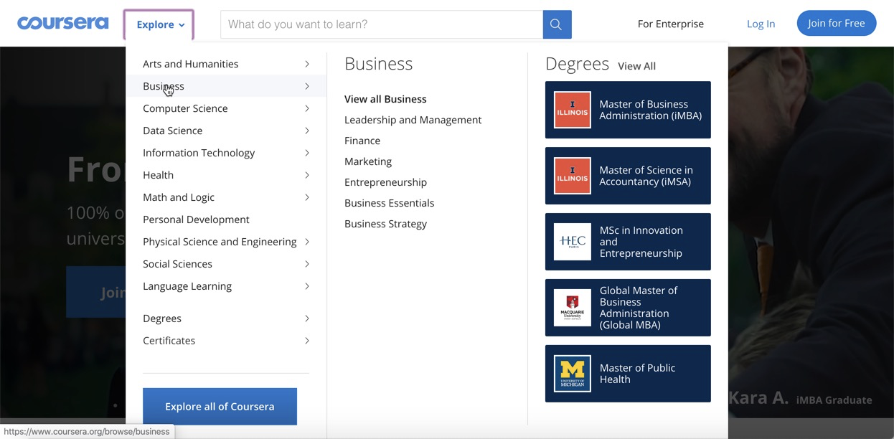Click the What do you want to learn field
Viewport: 894px width, 439px height.
click(x=382, y=24)
